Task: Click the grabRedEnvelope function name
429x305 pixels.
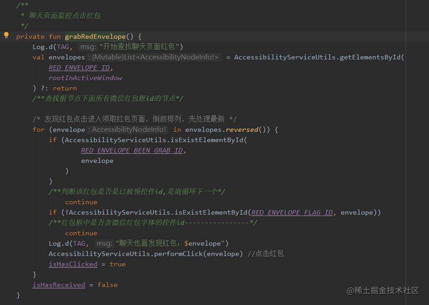Action: pyautogui.click(x=95, y=36)
